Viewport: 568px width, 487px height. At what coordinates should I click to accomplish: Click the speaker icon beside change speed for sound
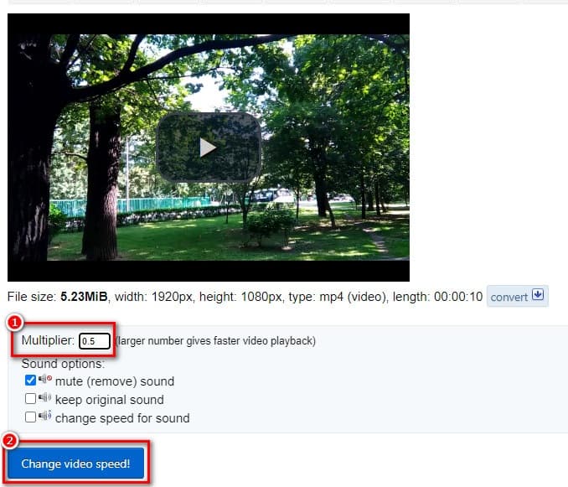[44, 415]
